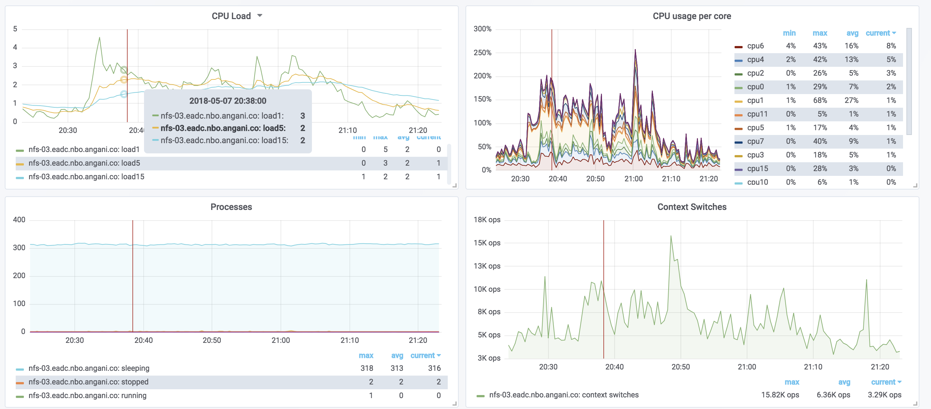The height and width of the screenshot is (409, 931).
Task: Click the stopped series orange color marker
Action: pos(20,383)
